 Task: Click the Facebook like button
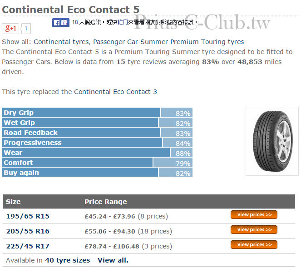(x=61, y=23)
